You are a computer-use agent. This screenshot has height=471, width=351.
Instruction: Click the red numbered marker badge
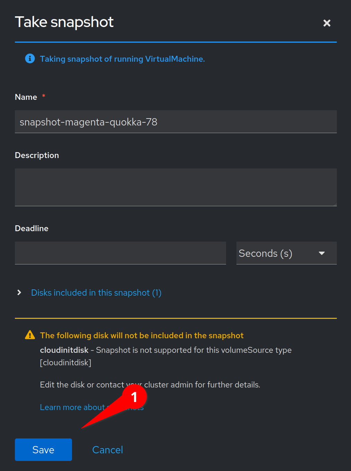[x=134, y=397]
